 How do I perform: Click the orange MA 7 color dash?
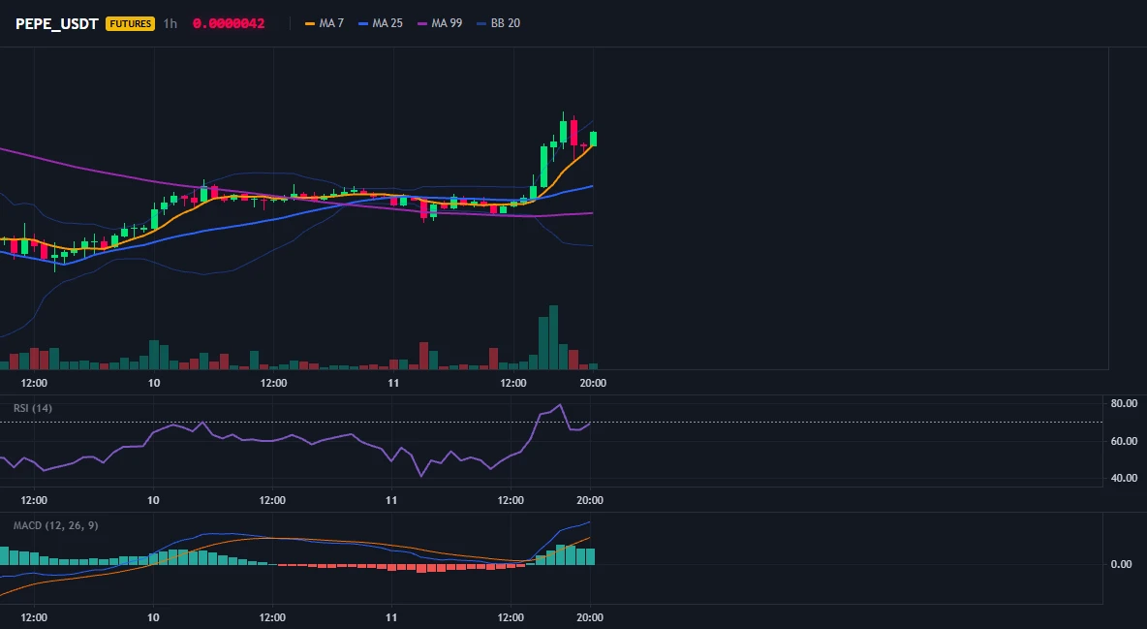coord(310,23)
